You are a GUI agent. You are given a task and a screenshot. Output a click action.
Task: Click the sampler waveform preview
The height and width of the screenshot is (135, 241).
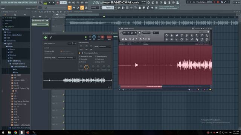78,80
